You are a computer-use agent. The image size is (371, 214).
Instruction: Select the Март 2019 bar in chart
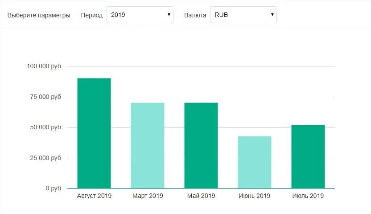(148, 145)
